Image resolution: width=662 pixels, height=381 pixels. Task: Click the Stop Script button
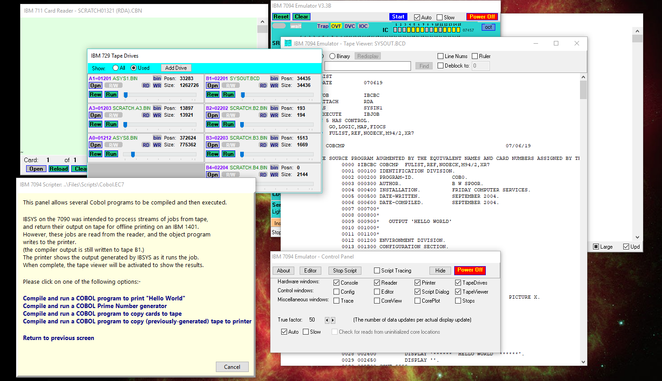point(345,271)
